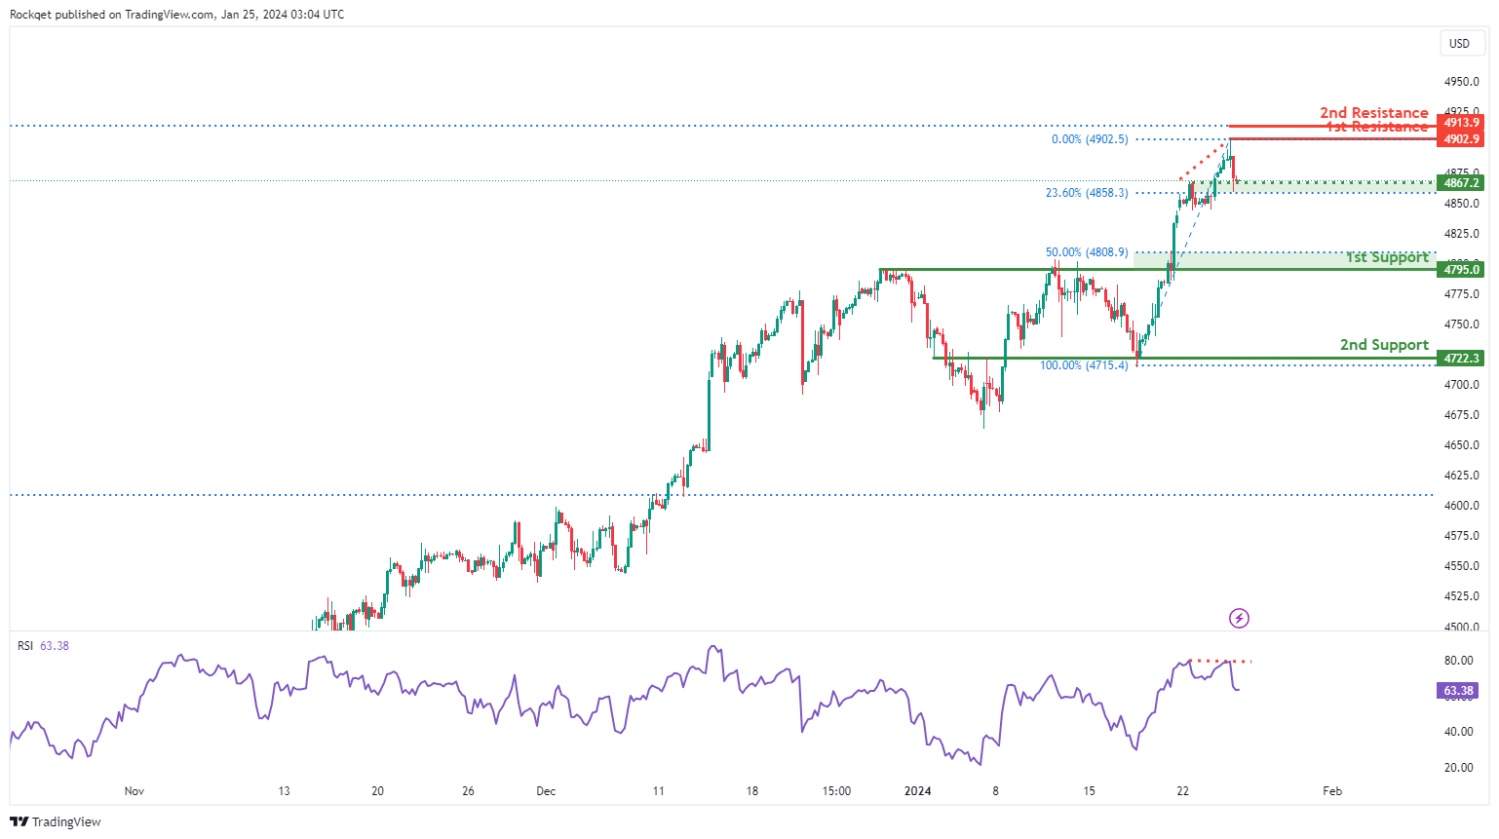
Task: Click the 4650.0 price axis label
Action: [1462, 445]
